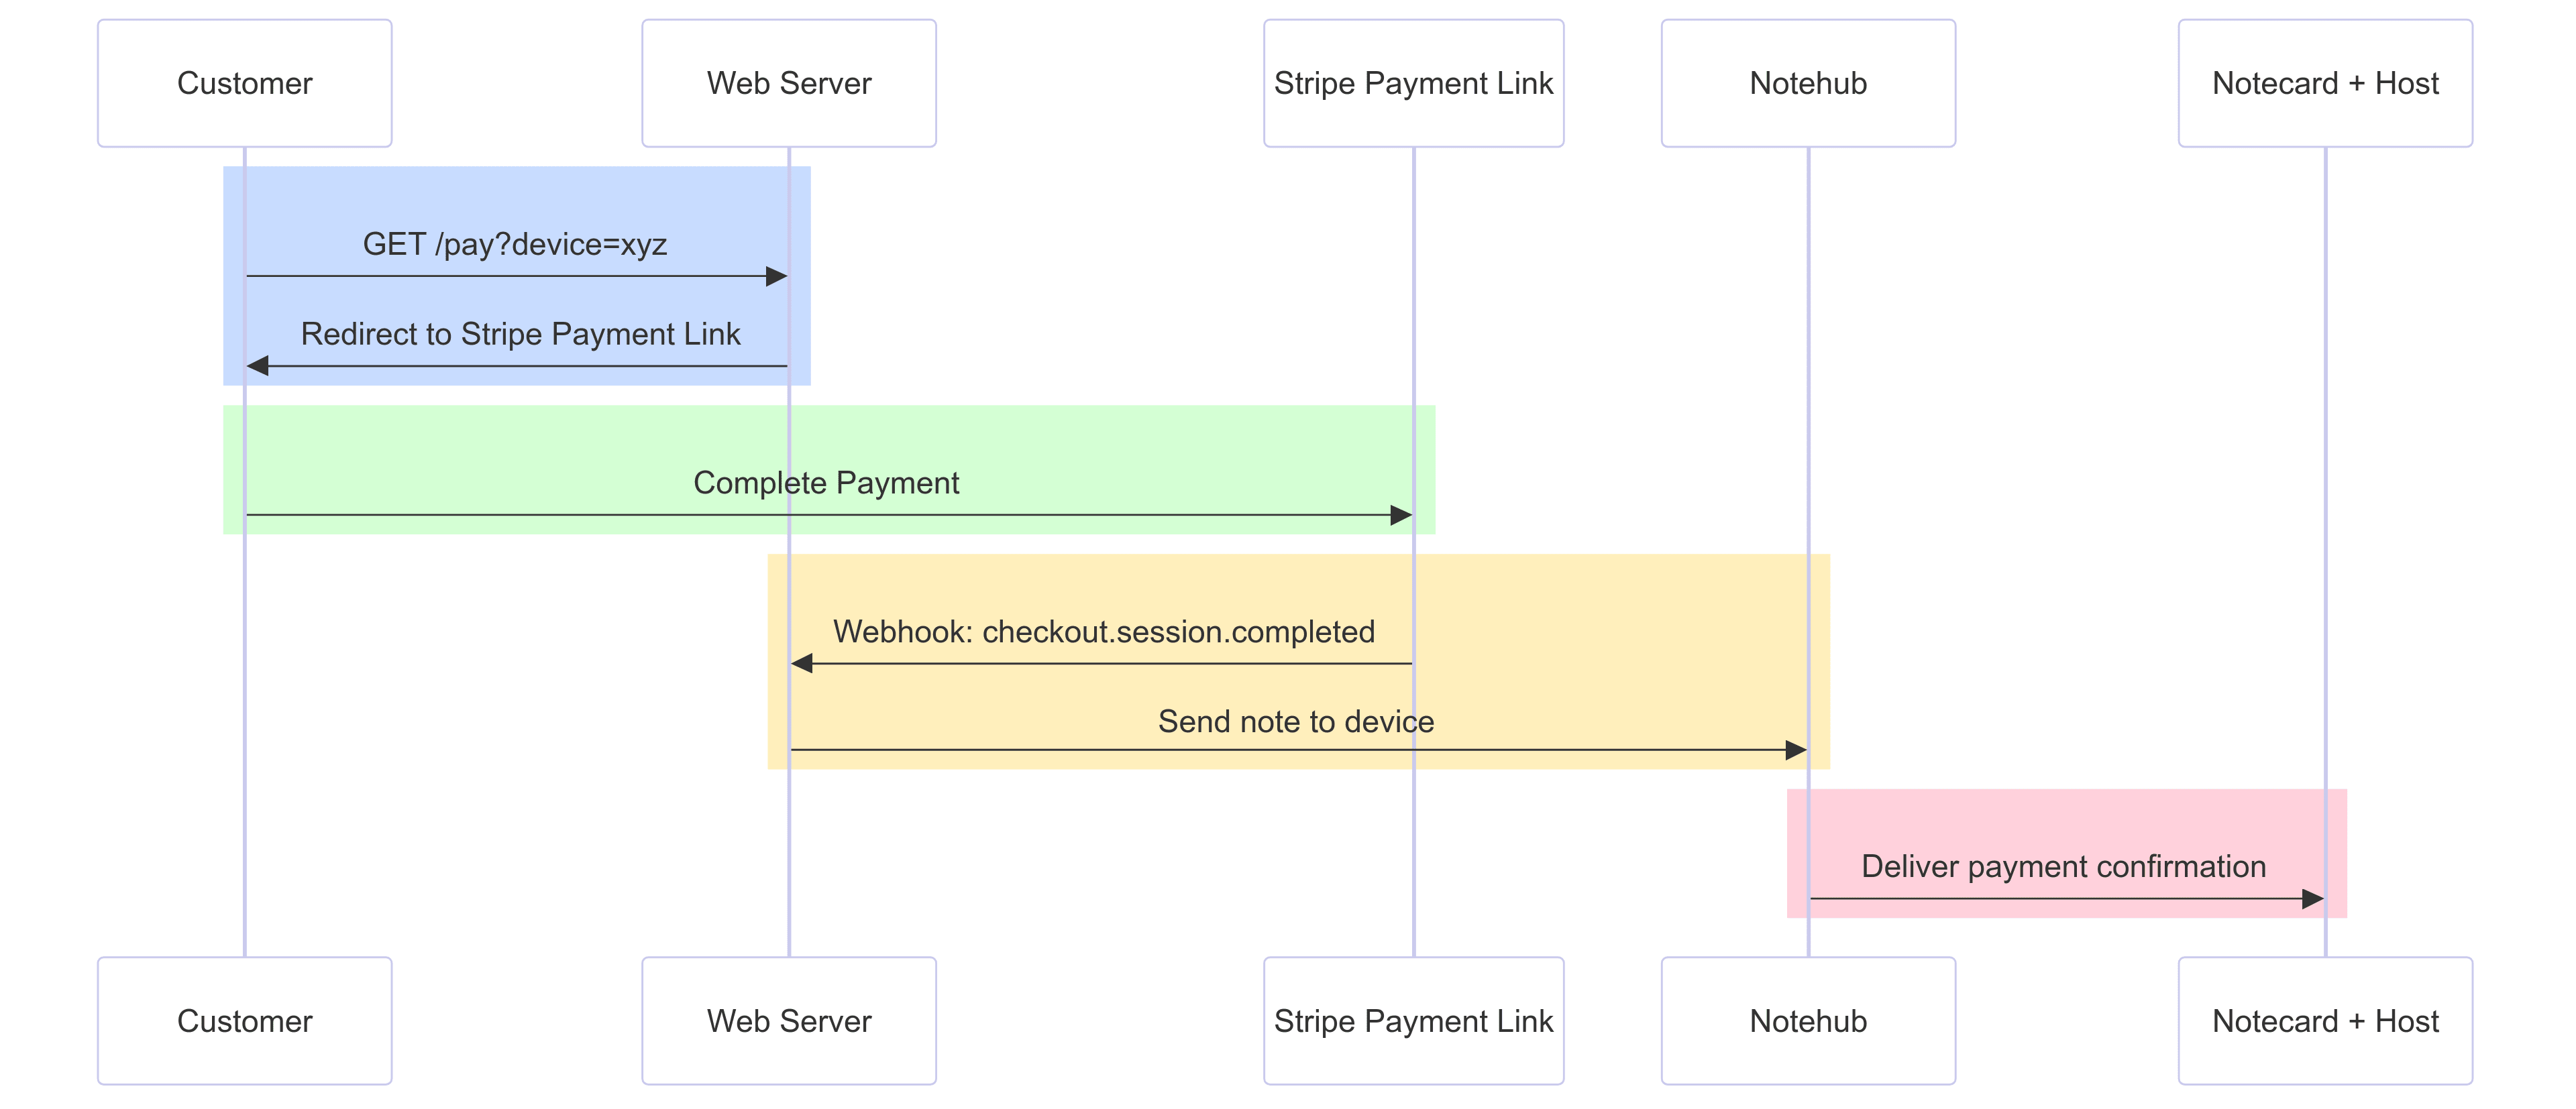Select the top Stripe Payment Link box
Viewport: 2576px width, 1109px height.
1413,83
